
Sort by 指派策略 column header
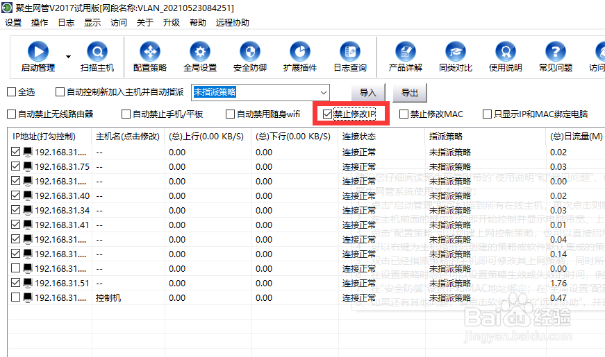click(486, 137)
